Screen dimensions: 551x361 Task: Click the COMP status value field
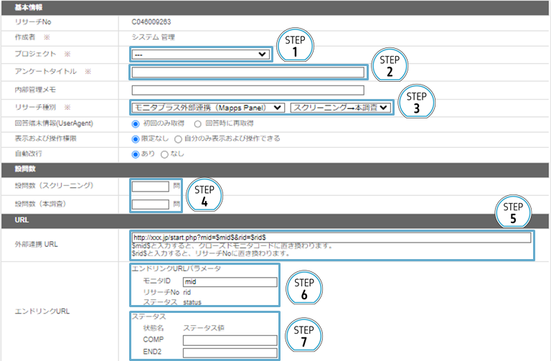229,339
